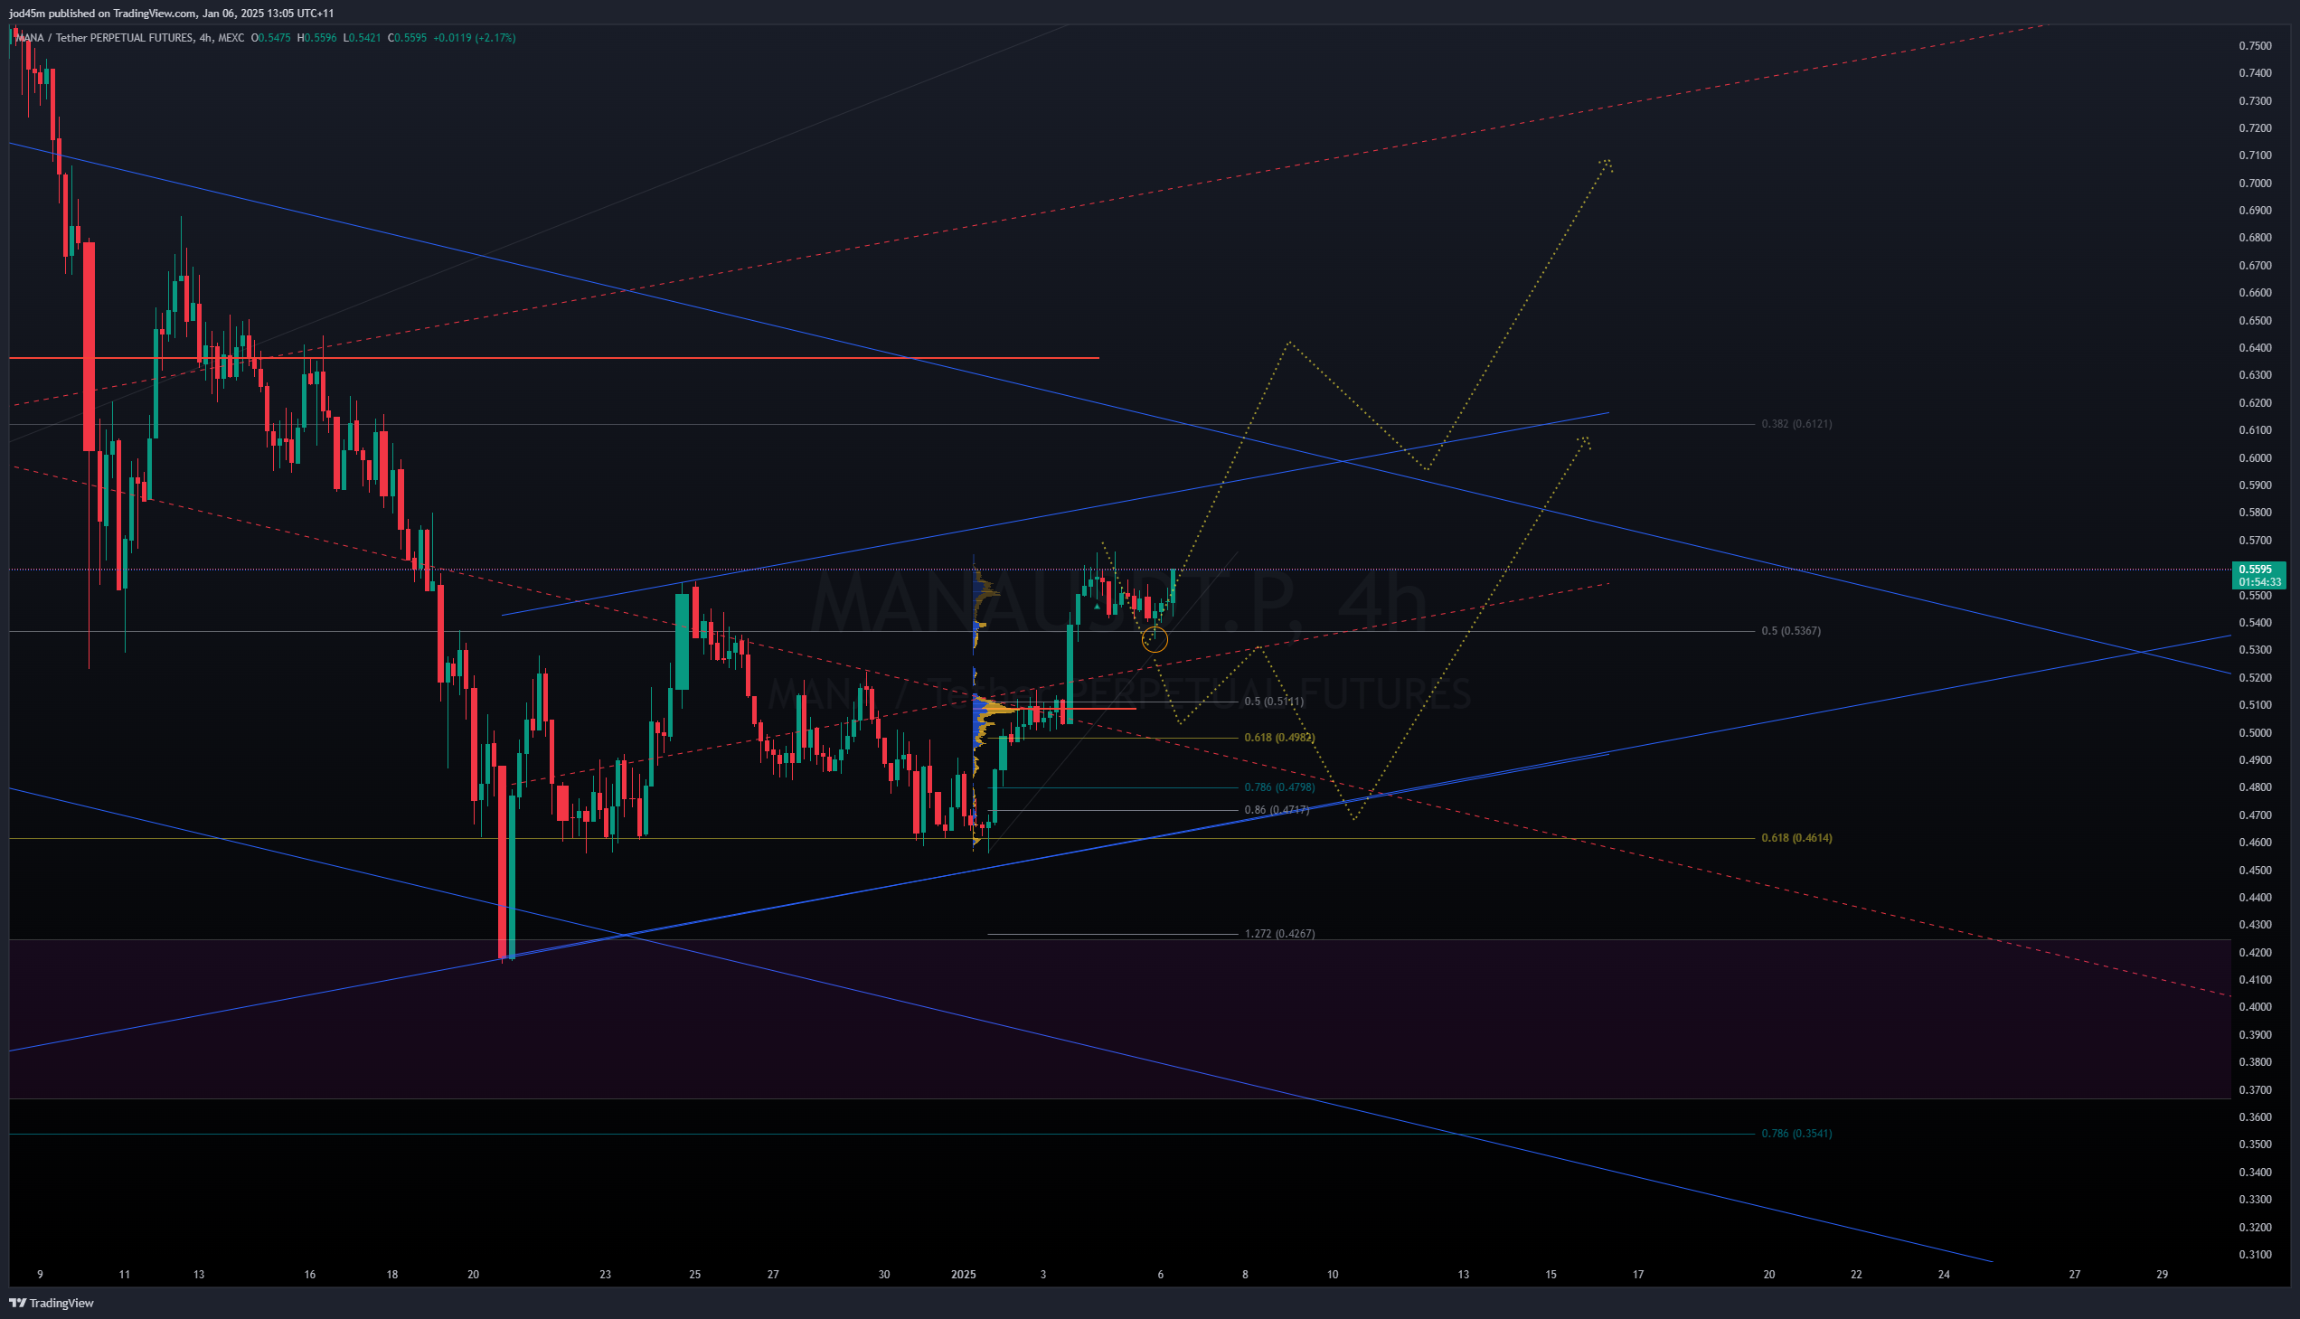The image size is (2300, 1319).
Task: Click the date 15 on the time axis
Action: [x=1551, y=1275]
